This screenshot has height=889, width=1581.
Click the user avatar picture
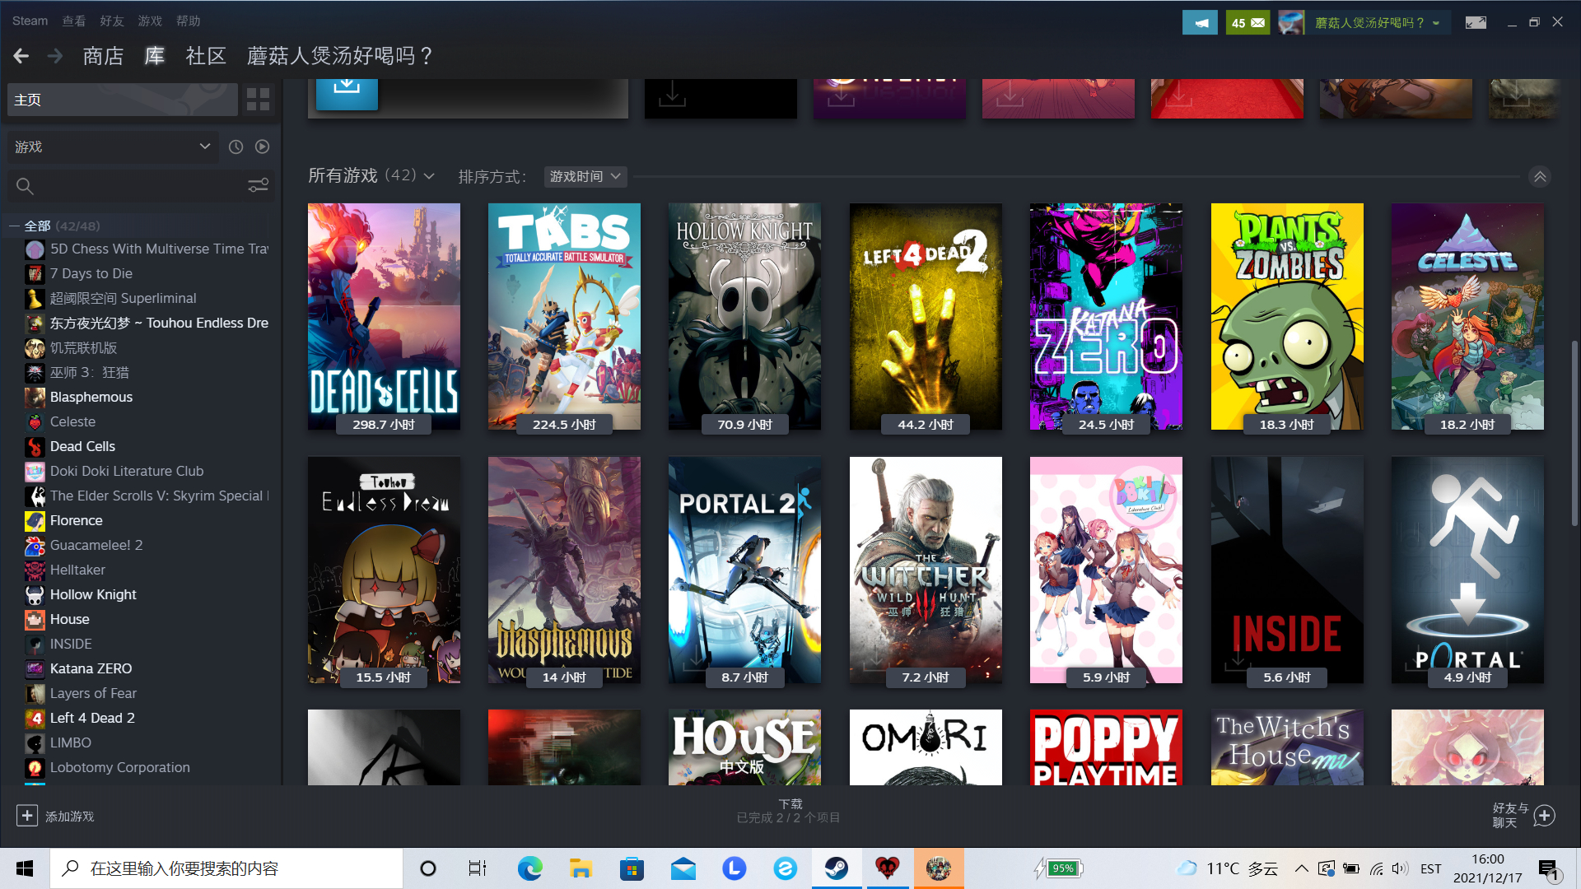pyautogui.click(x=1291, y=23)
